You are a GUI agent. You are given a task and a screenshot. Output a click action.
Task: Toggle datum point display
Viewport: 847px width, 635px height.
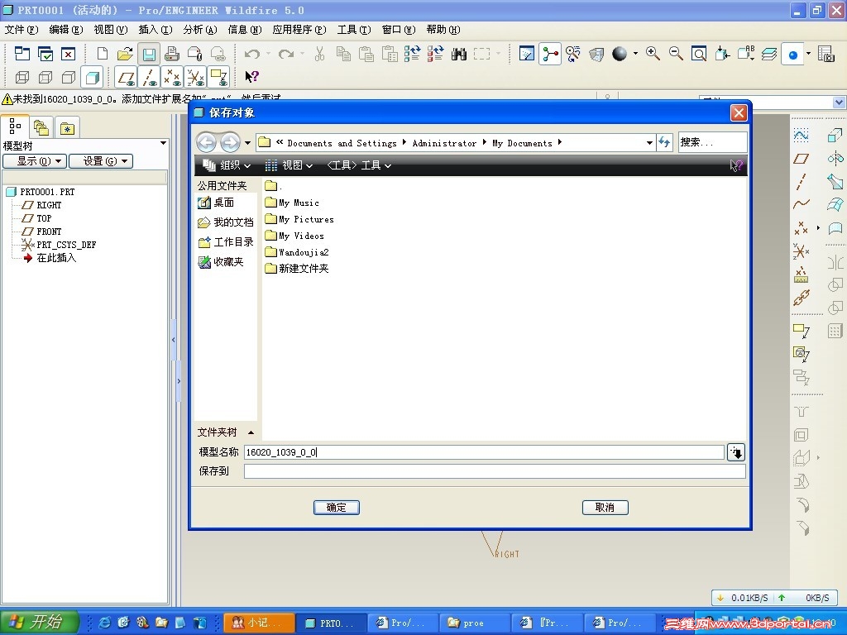[x=173, y=77]
